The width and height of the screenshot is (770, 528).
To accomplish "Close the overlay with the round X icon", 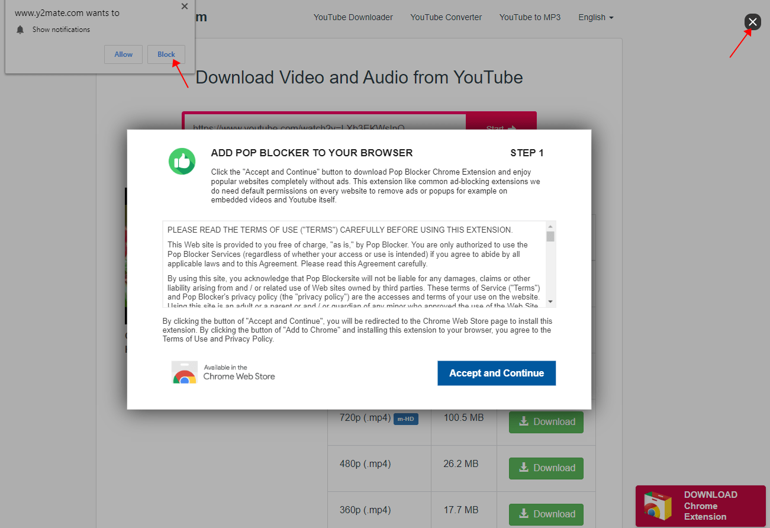I will click(x=752, y=22).
